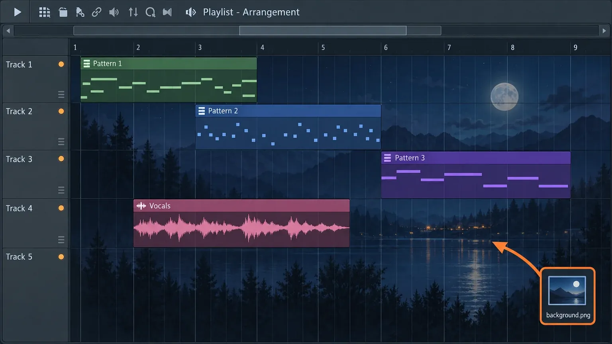
Task: Click the folder icon in the toolbar
Action: point(63,12)
